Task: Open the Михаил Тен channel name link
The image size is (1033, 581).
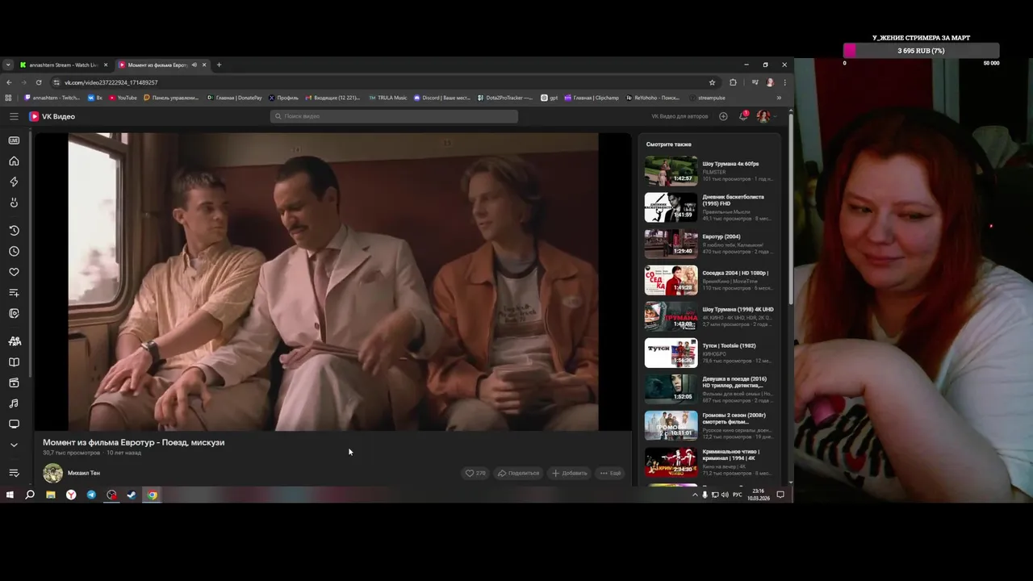Action: 84,473
